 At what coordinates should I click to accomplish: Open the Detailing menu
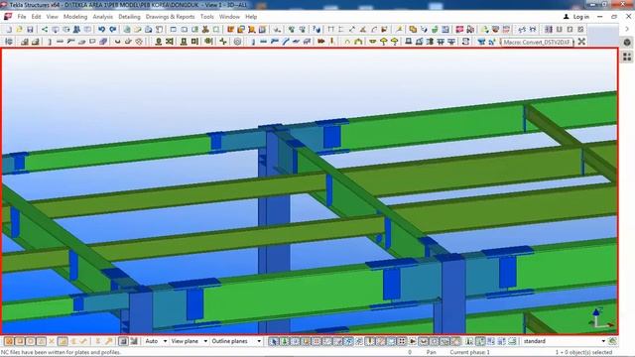click(x=129, y=17)
